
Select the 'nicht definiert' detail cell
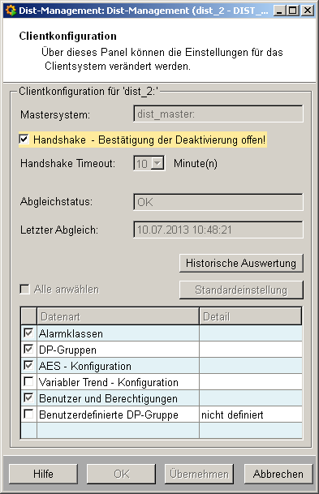point(251,415)
